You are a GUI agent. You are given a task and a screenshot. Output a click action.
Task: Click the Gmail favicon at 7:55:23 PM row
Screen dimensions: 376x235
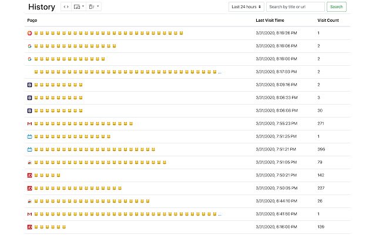coord(29,124)
